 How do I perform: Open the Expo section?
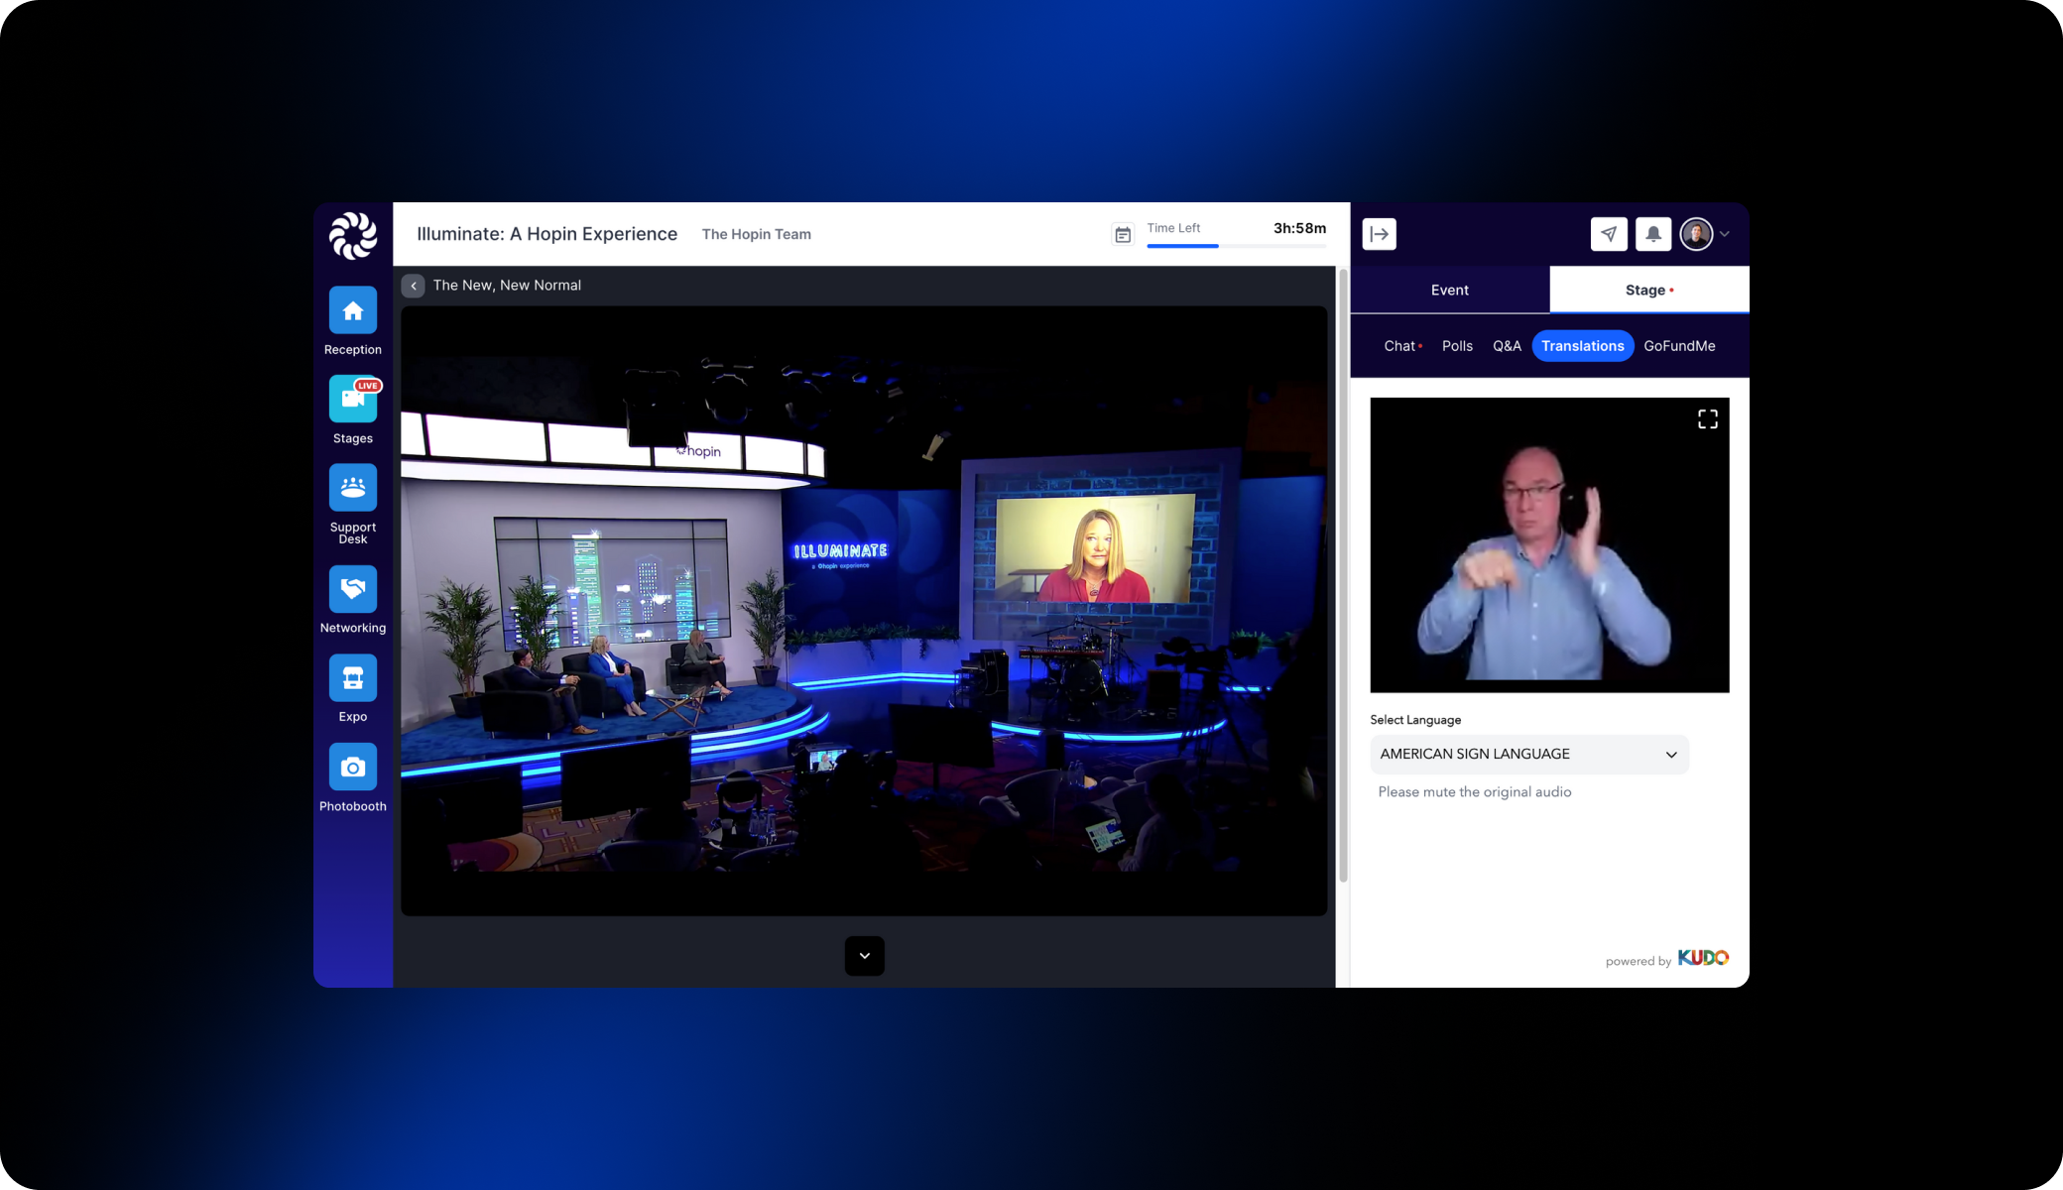pos(352,678)
